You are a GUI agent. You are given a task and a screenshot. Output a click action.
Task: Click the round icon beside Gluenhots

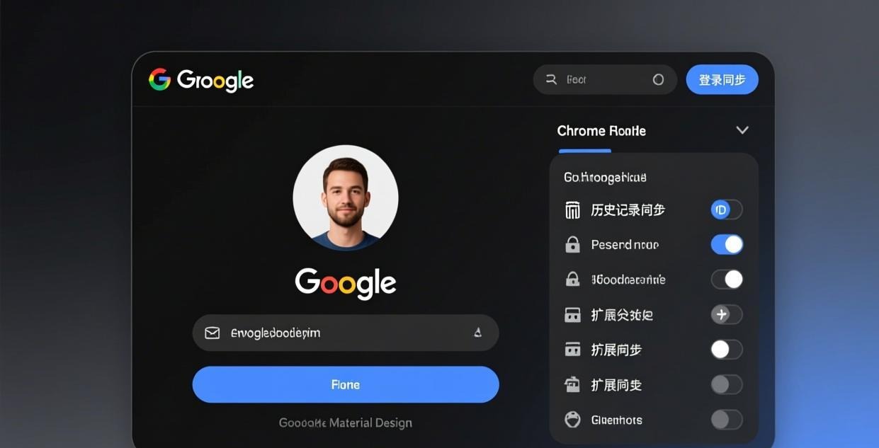(572, 420)
